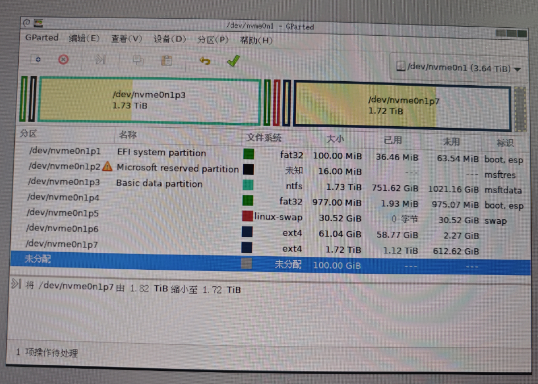Click the 未用 column header
Viewport: 538px width, 384px height.
click(451, 141)
